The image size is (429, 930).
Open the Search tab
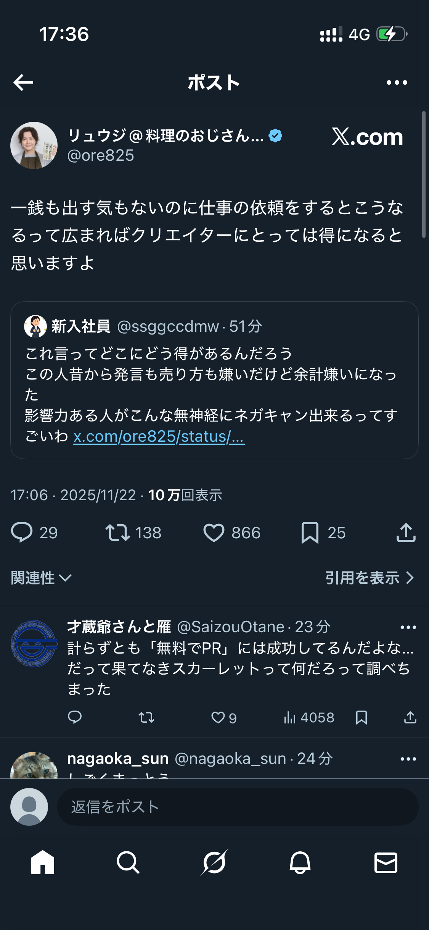(x=128, y=862)
